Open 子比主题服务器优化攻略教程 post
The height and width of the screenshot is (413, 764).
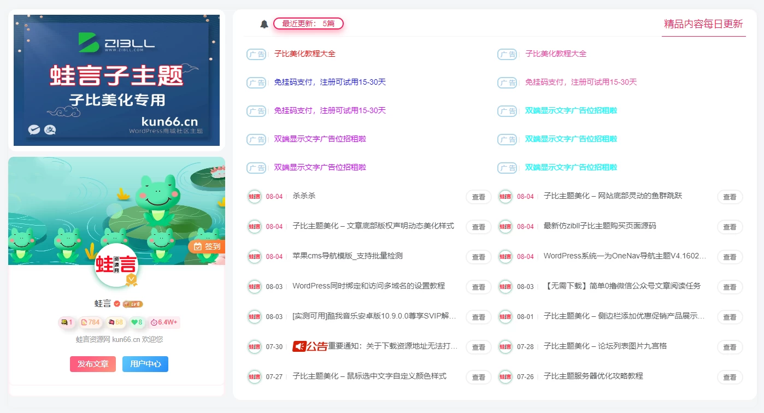pyautogui.click(x=593, y=376)
